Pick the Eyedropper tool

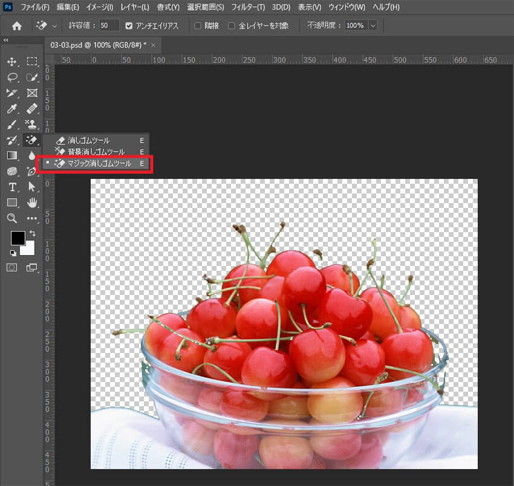tap(11, 109)
